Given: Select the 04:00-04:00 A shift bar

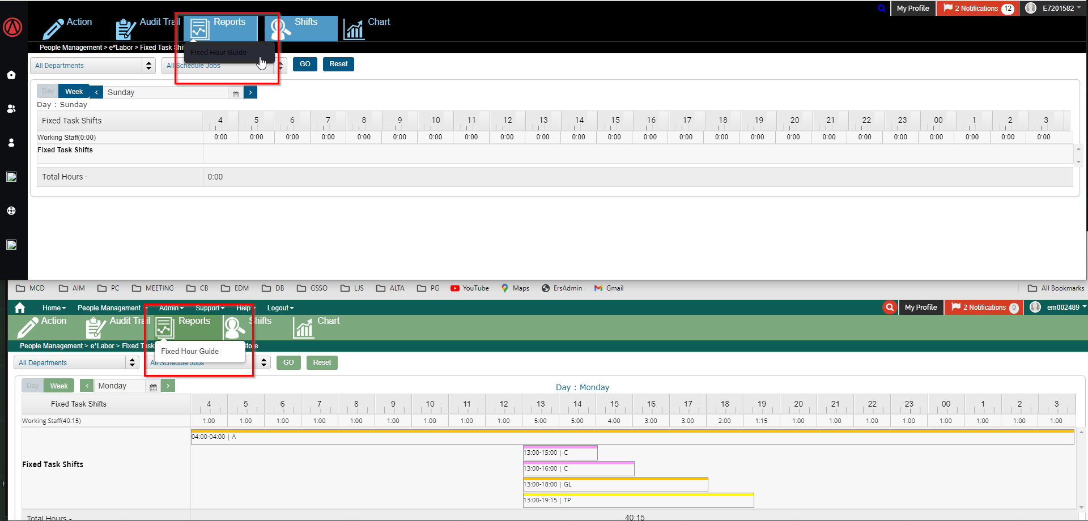Looking at the screenshot, I should click(632, 437).
